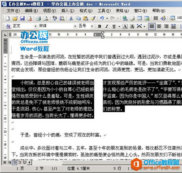
Task: Click the Undo arrow icon
Action: pos(102,18)
